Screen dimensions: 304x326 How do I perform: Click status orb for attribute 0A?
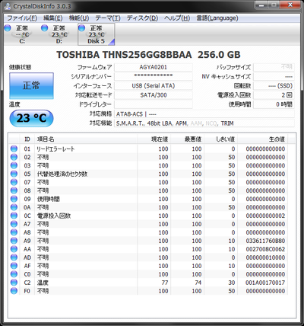point(14,207)
